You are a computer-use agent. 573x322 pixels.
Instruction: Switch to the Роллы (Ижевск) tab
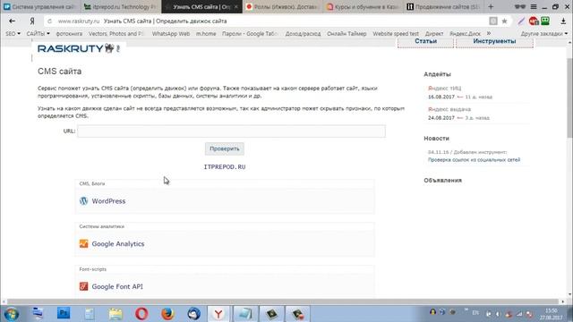click(283, 6)
